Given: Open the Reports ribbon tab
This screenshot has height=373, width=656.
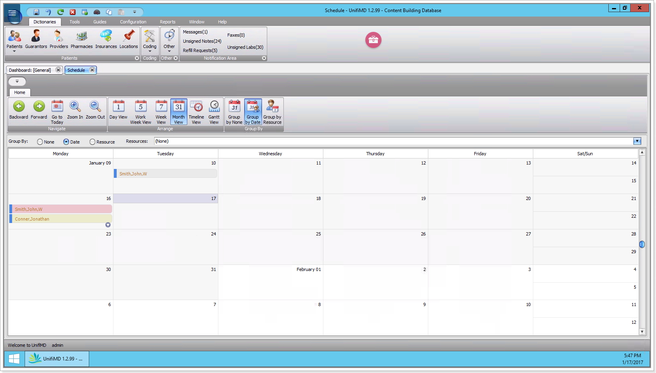Looking at the screenshot, I should pyautogui.click(x=168, y=22).
